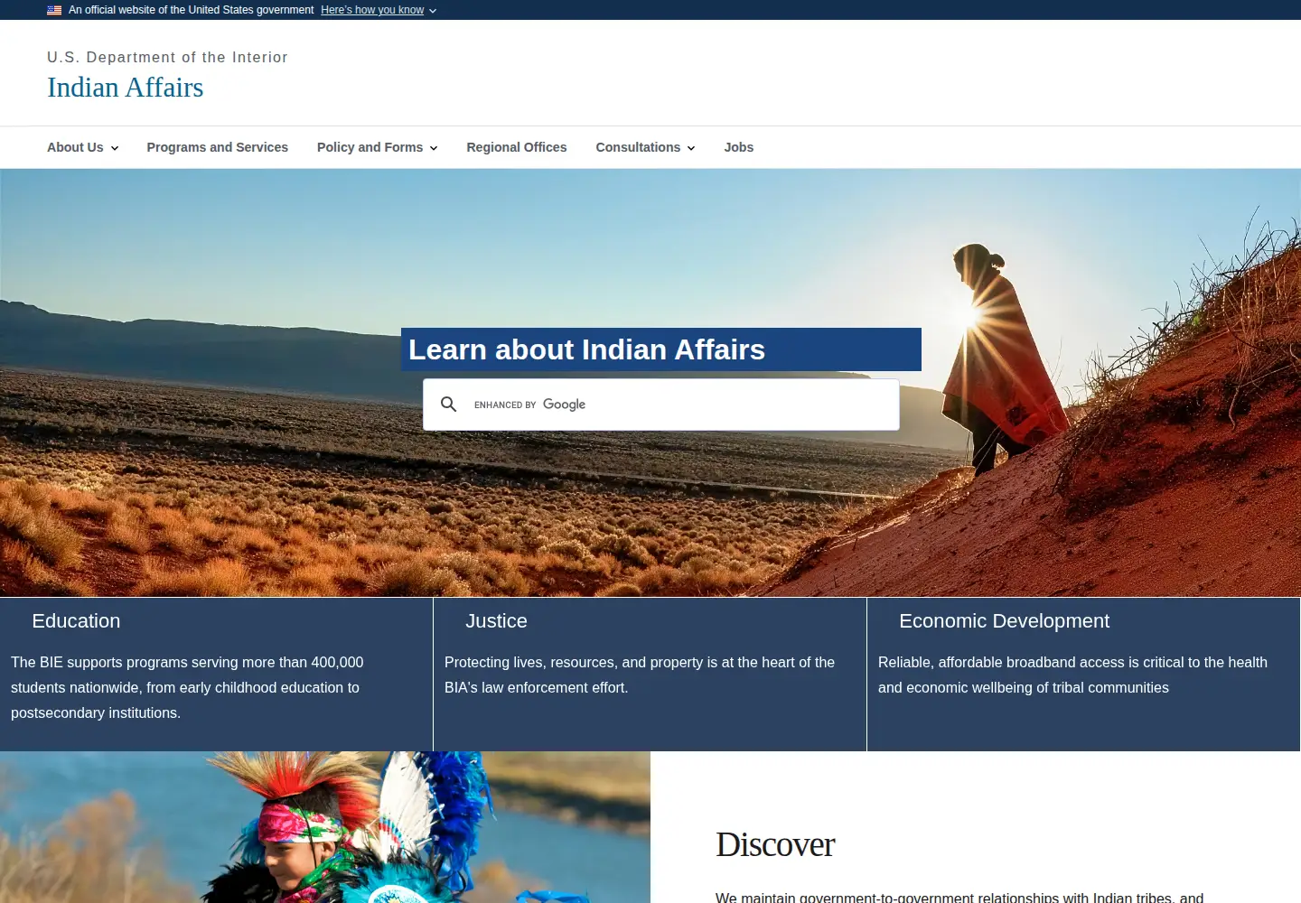
Task: Click the US flag icon in banner
Action: [x=54, y=10]
